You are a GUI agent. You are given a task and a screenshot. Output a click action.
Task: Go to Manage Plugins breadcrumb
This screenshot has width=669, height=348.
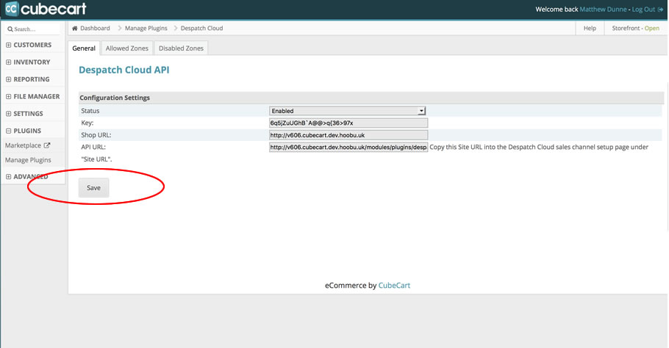pos(146,28)
